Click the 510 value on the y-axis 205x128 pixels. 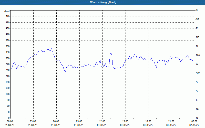click(8, 16)
